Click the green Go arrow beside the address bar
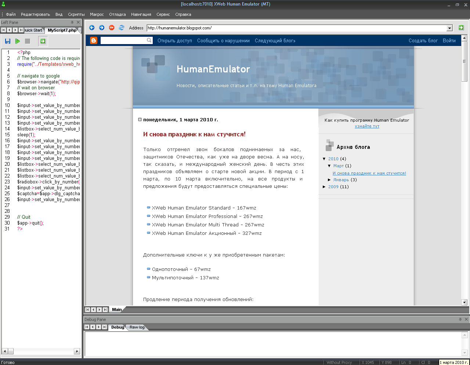 pos(461,28)
